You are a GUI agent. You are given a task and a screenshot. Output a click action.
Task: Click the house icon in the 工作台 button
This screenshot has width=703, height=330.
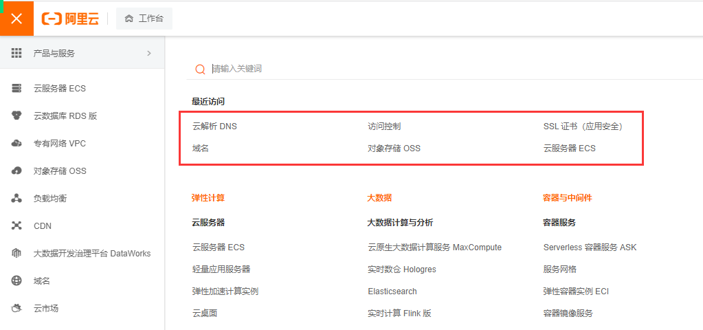129,19
